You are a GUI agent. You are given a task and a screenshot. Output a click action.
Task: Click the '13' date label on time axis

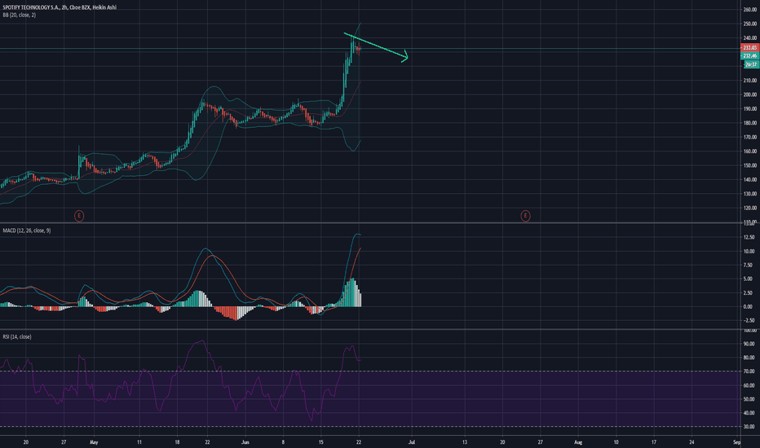click(x=465, y=442)
